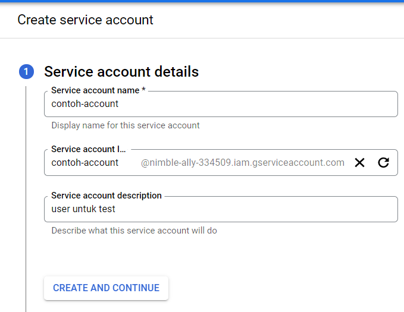Click helper text Display name for this service account

[x=126, y=125]
